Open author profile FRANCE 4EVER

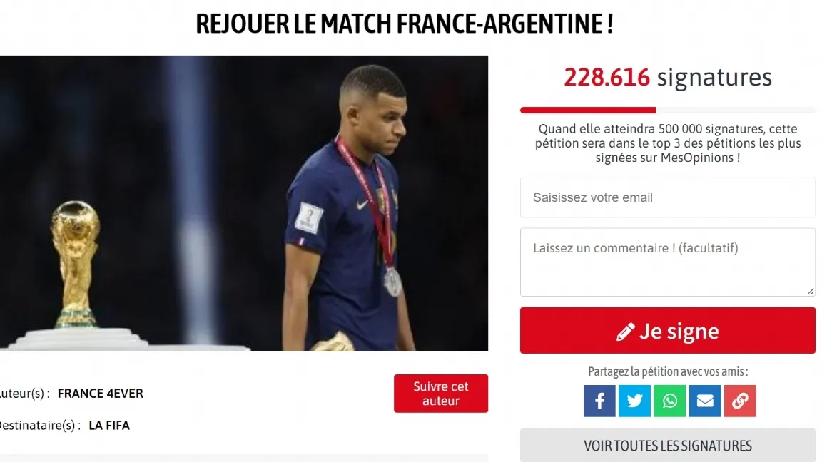[100, 394]
